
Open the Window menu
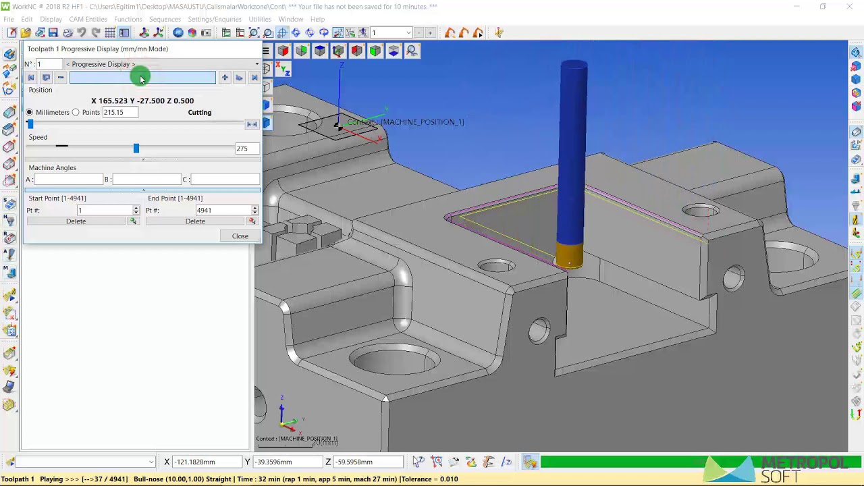click(x=291, y=19)
